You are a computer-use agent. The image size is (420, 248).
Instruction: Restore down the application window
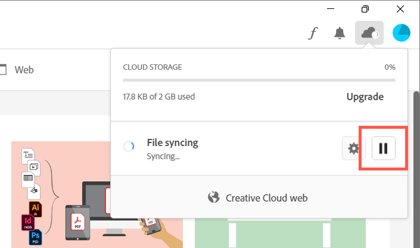coord(365,9)
